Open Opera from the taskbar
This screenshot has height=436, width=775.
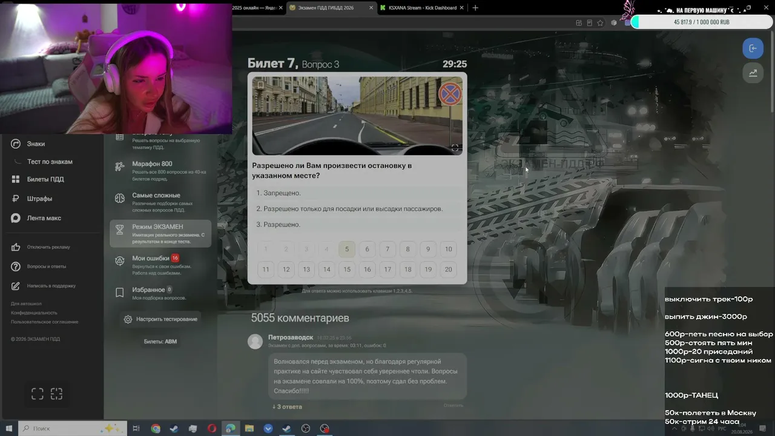point(211,428)
